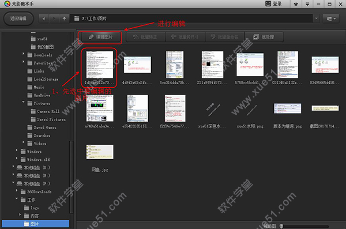Image resolution: width=346 pixels, height=229 pixels.
Task: Click the forward navigation arrow icon
Action: tap(54, 19)
